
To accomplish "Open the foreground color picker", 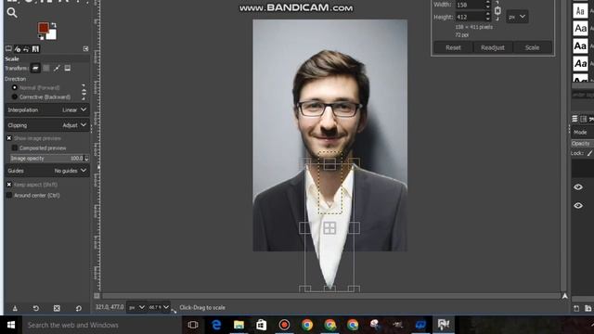I will click(x=43, y=28).
